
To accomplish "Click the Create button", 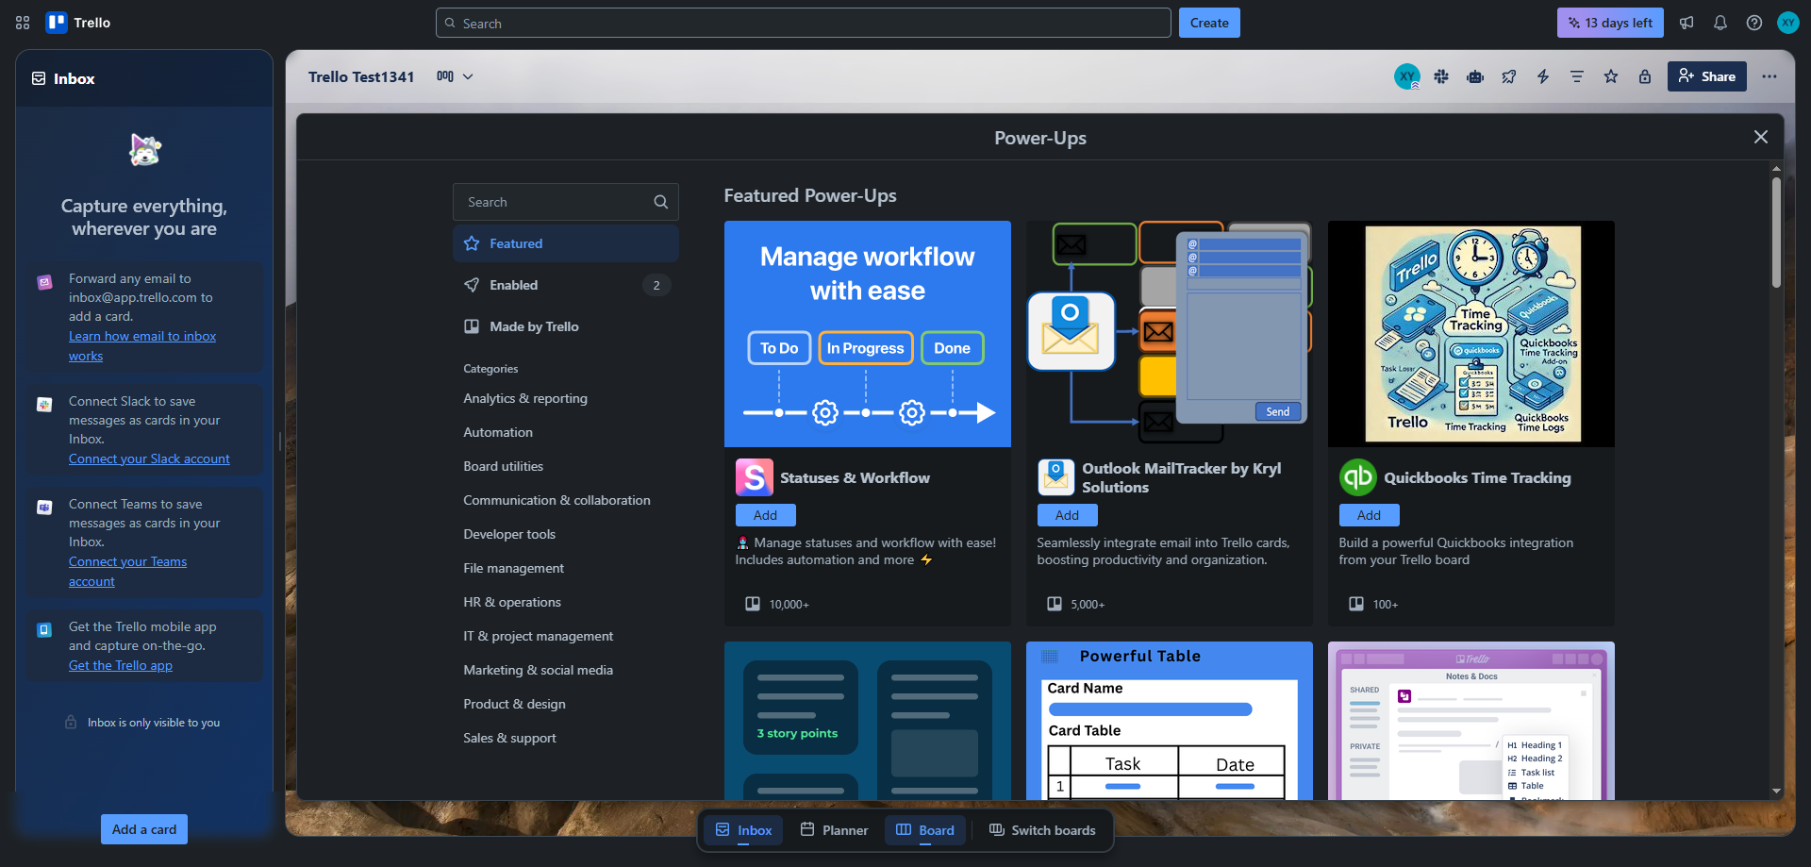I will [x=1209, y=23].
